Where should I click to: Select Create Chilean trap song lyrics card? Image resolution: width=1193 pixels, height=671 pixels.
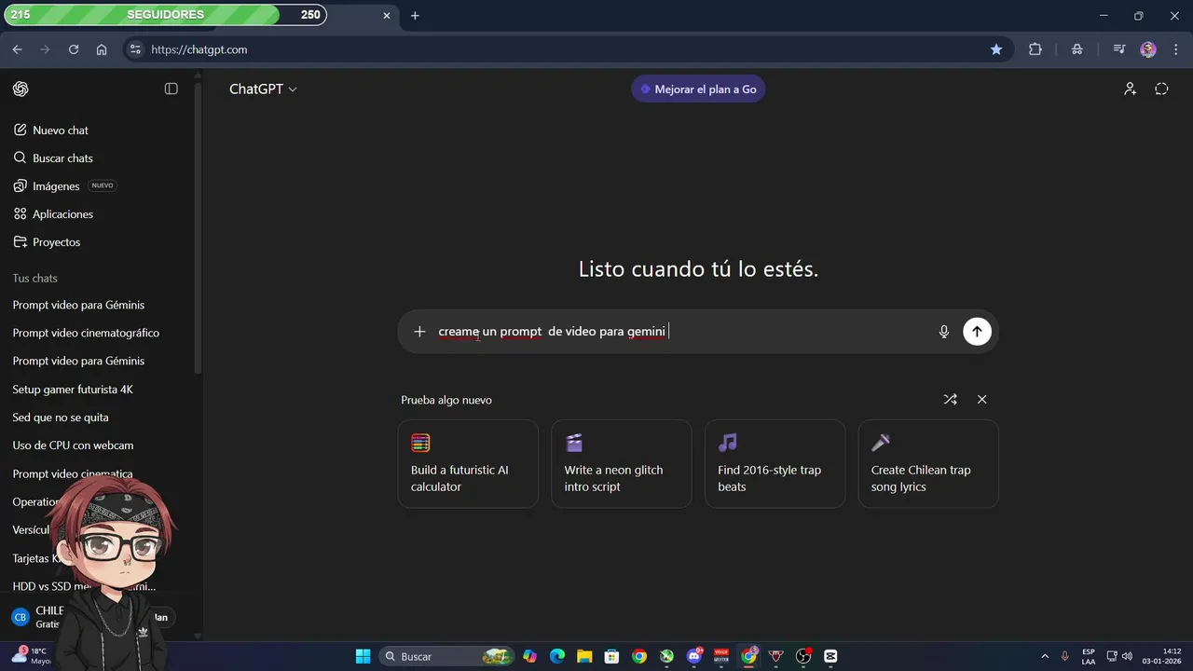(x=928, y=464)
